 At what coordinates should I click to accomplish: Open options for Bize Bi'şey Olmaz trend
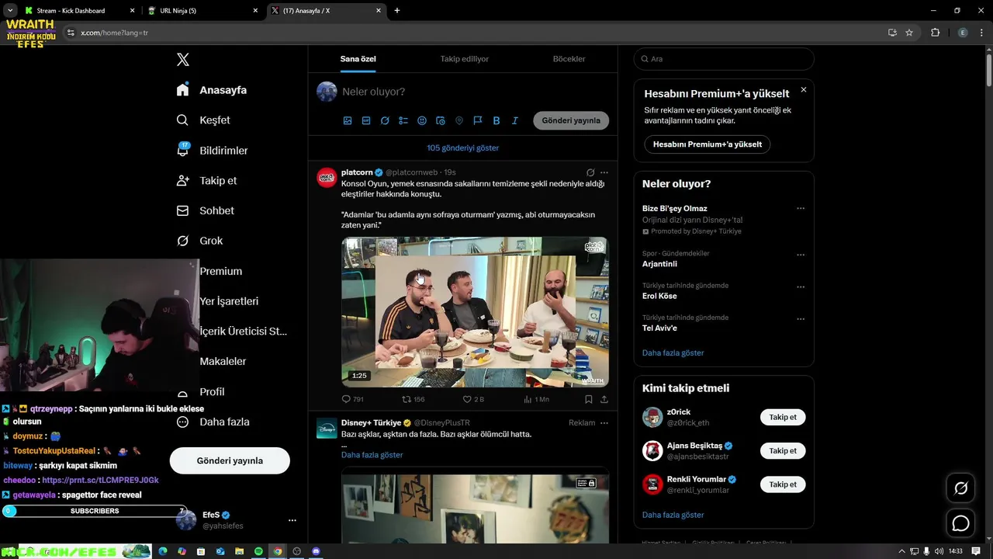pos(801,208)
